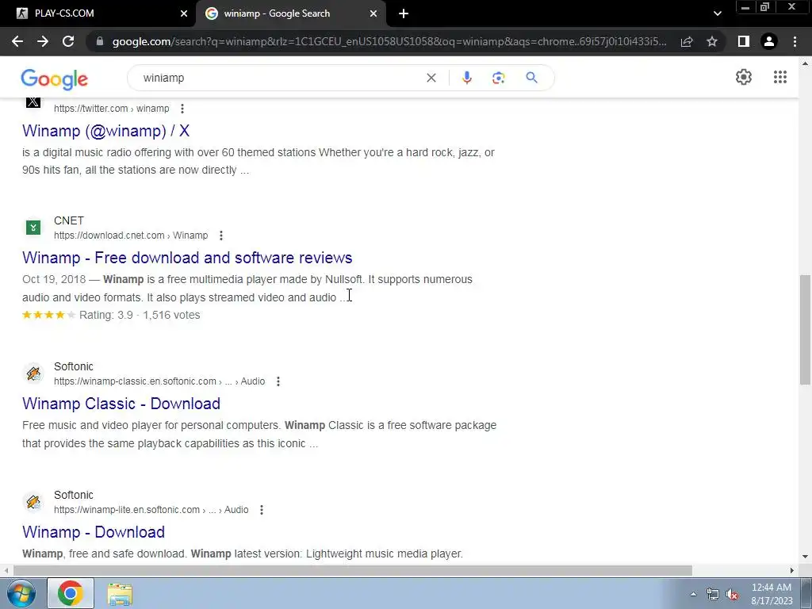Click winamp-lite.en.softonic.com URL
This screenshot has width=812, height=609.
126,510
